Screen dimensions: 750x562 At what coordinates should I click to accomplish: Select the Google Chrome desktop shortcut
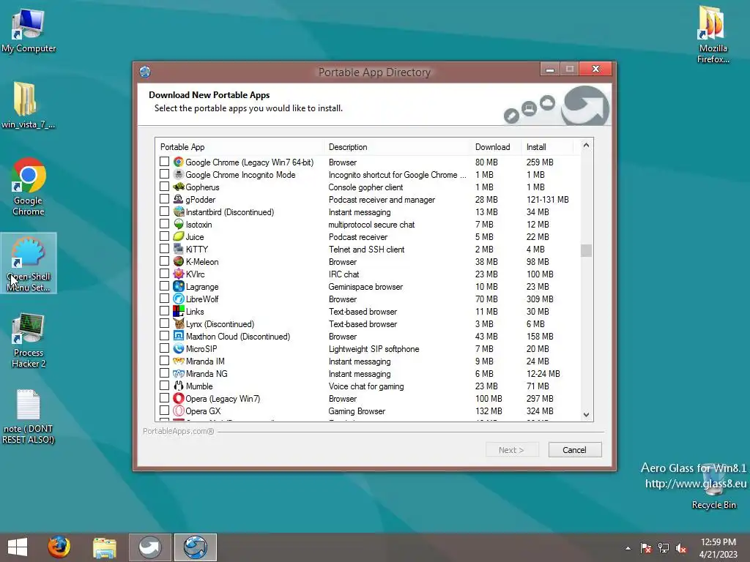tap(29, 187)
